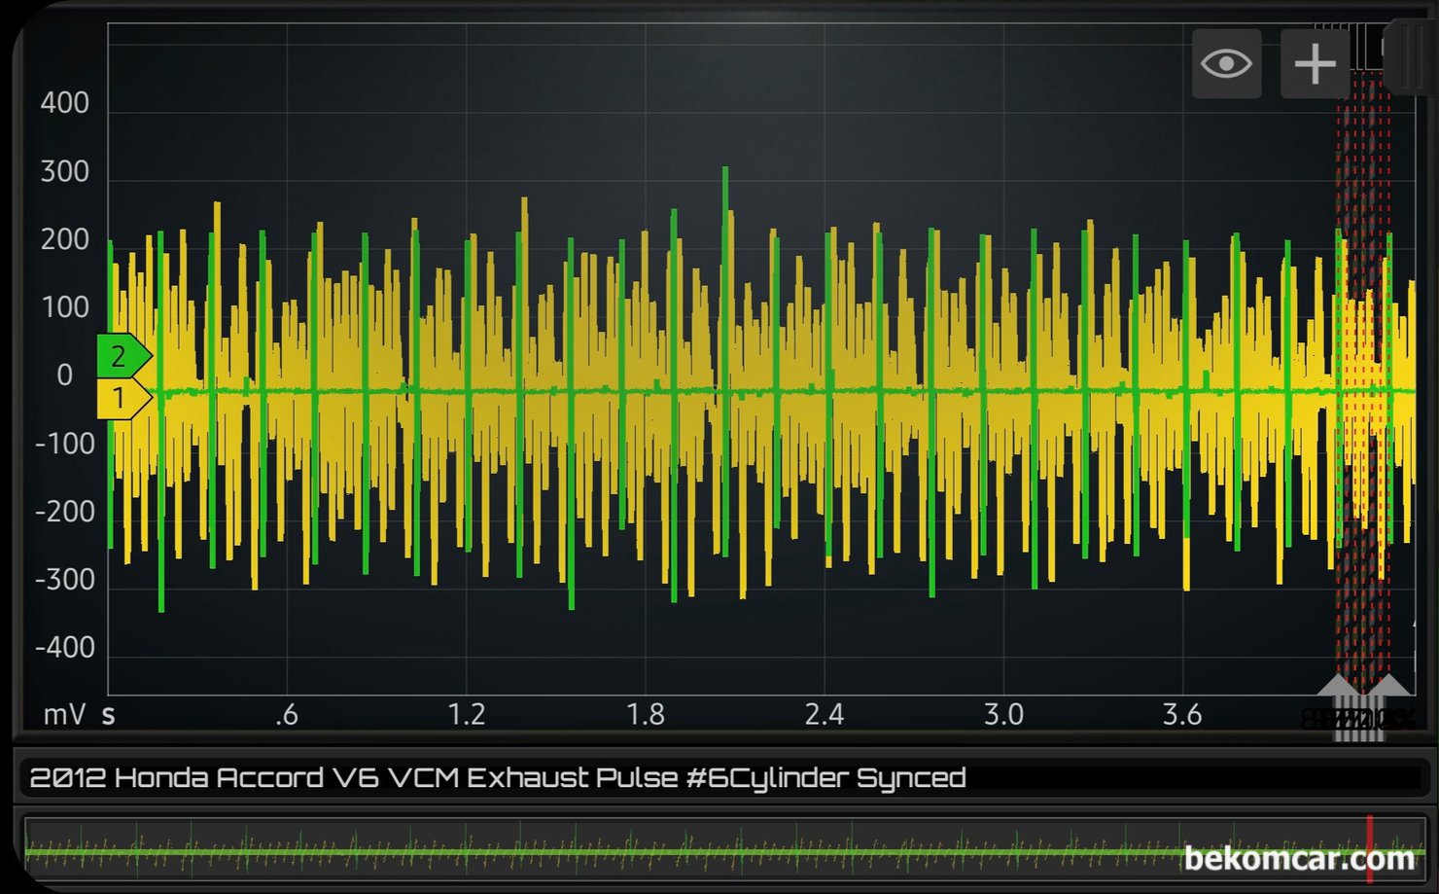
Task: Click the -400 voltage axis label
Action: point(64,648)
